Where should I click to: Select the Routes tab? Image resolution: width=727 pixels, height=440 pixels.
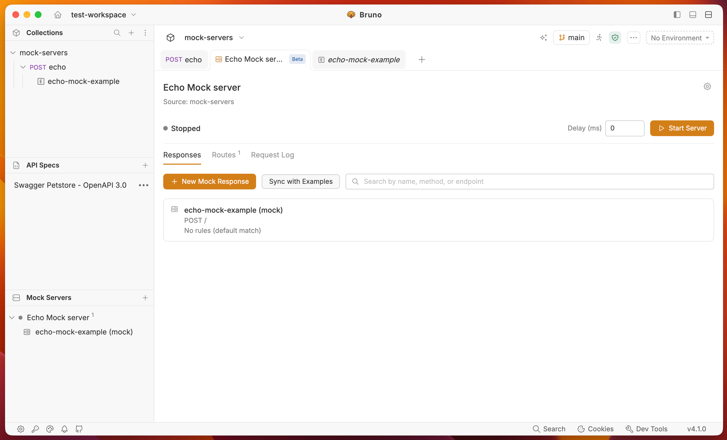click(226, 155)
